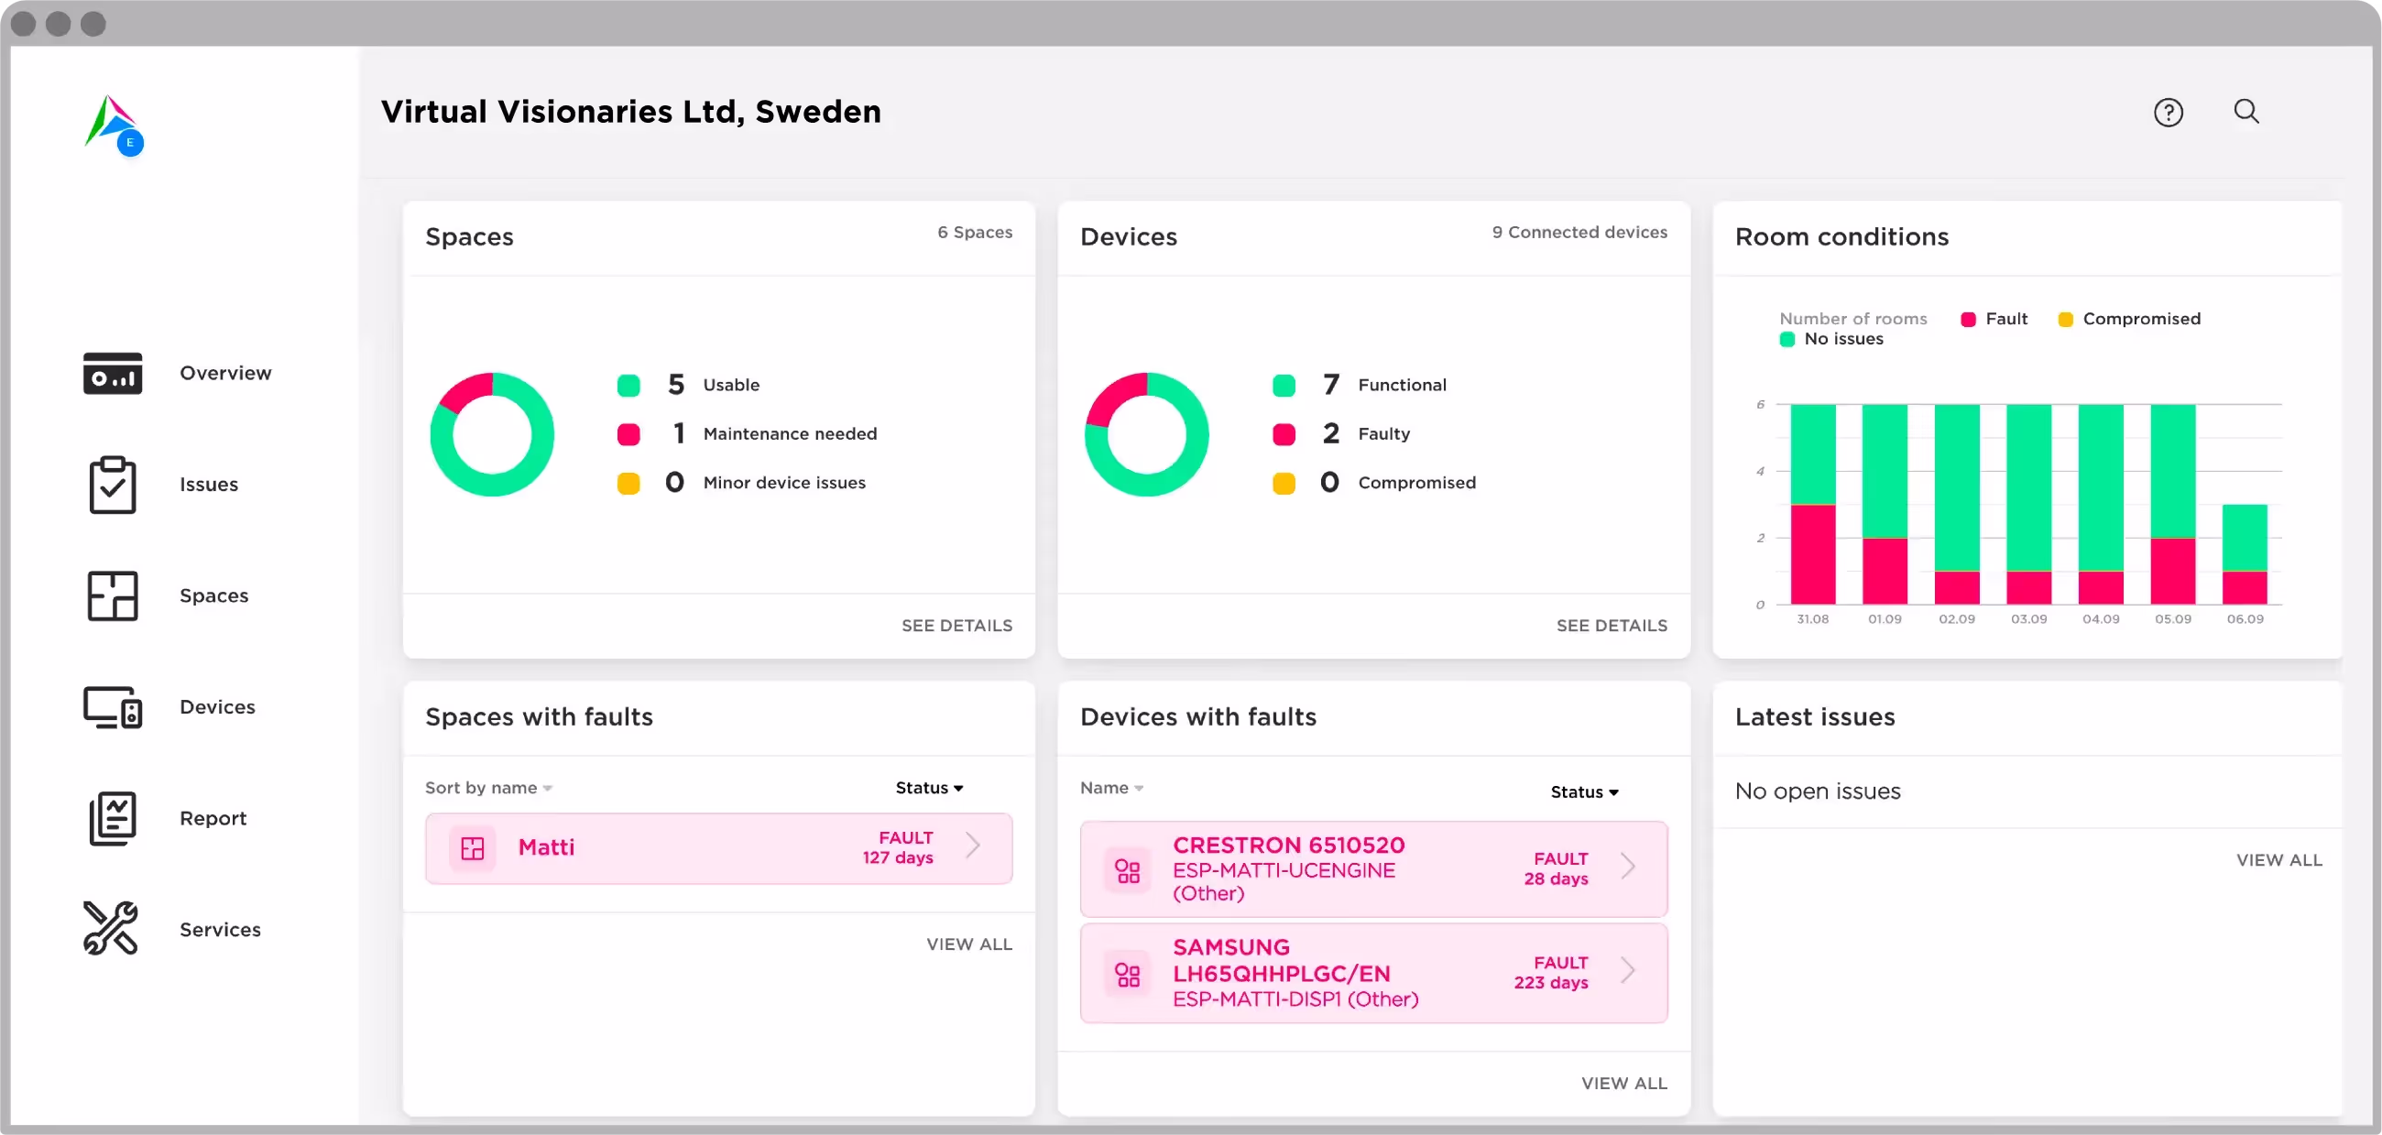This screenshot has width=2382, height=1135.
Task: Open the Services wrench tools icon
Action: coord(111,928)
